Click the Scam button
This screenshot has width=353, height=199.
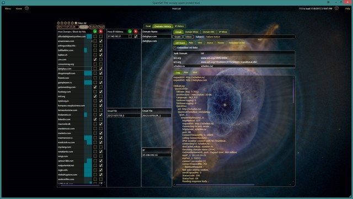coord(178,37)
